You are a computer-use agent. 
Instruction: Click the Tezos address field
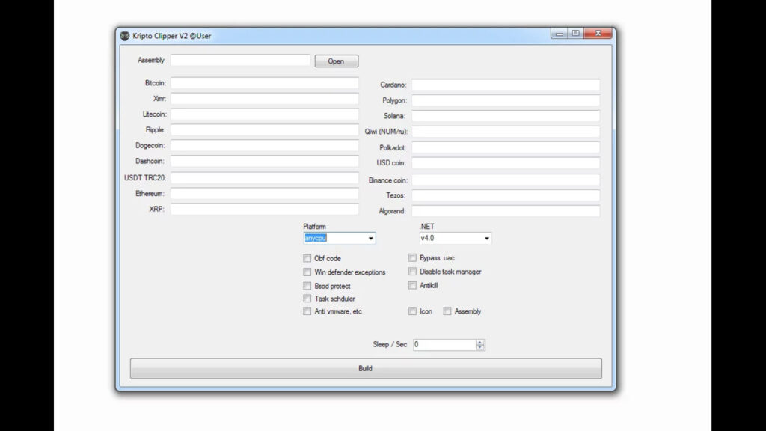(506, 195)
